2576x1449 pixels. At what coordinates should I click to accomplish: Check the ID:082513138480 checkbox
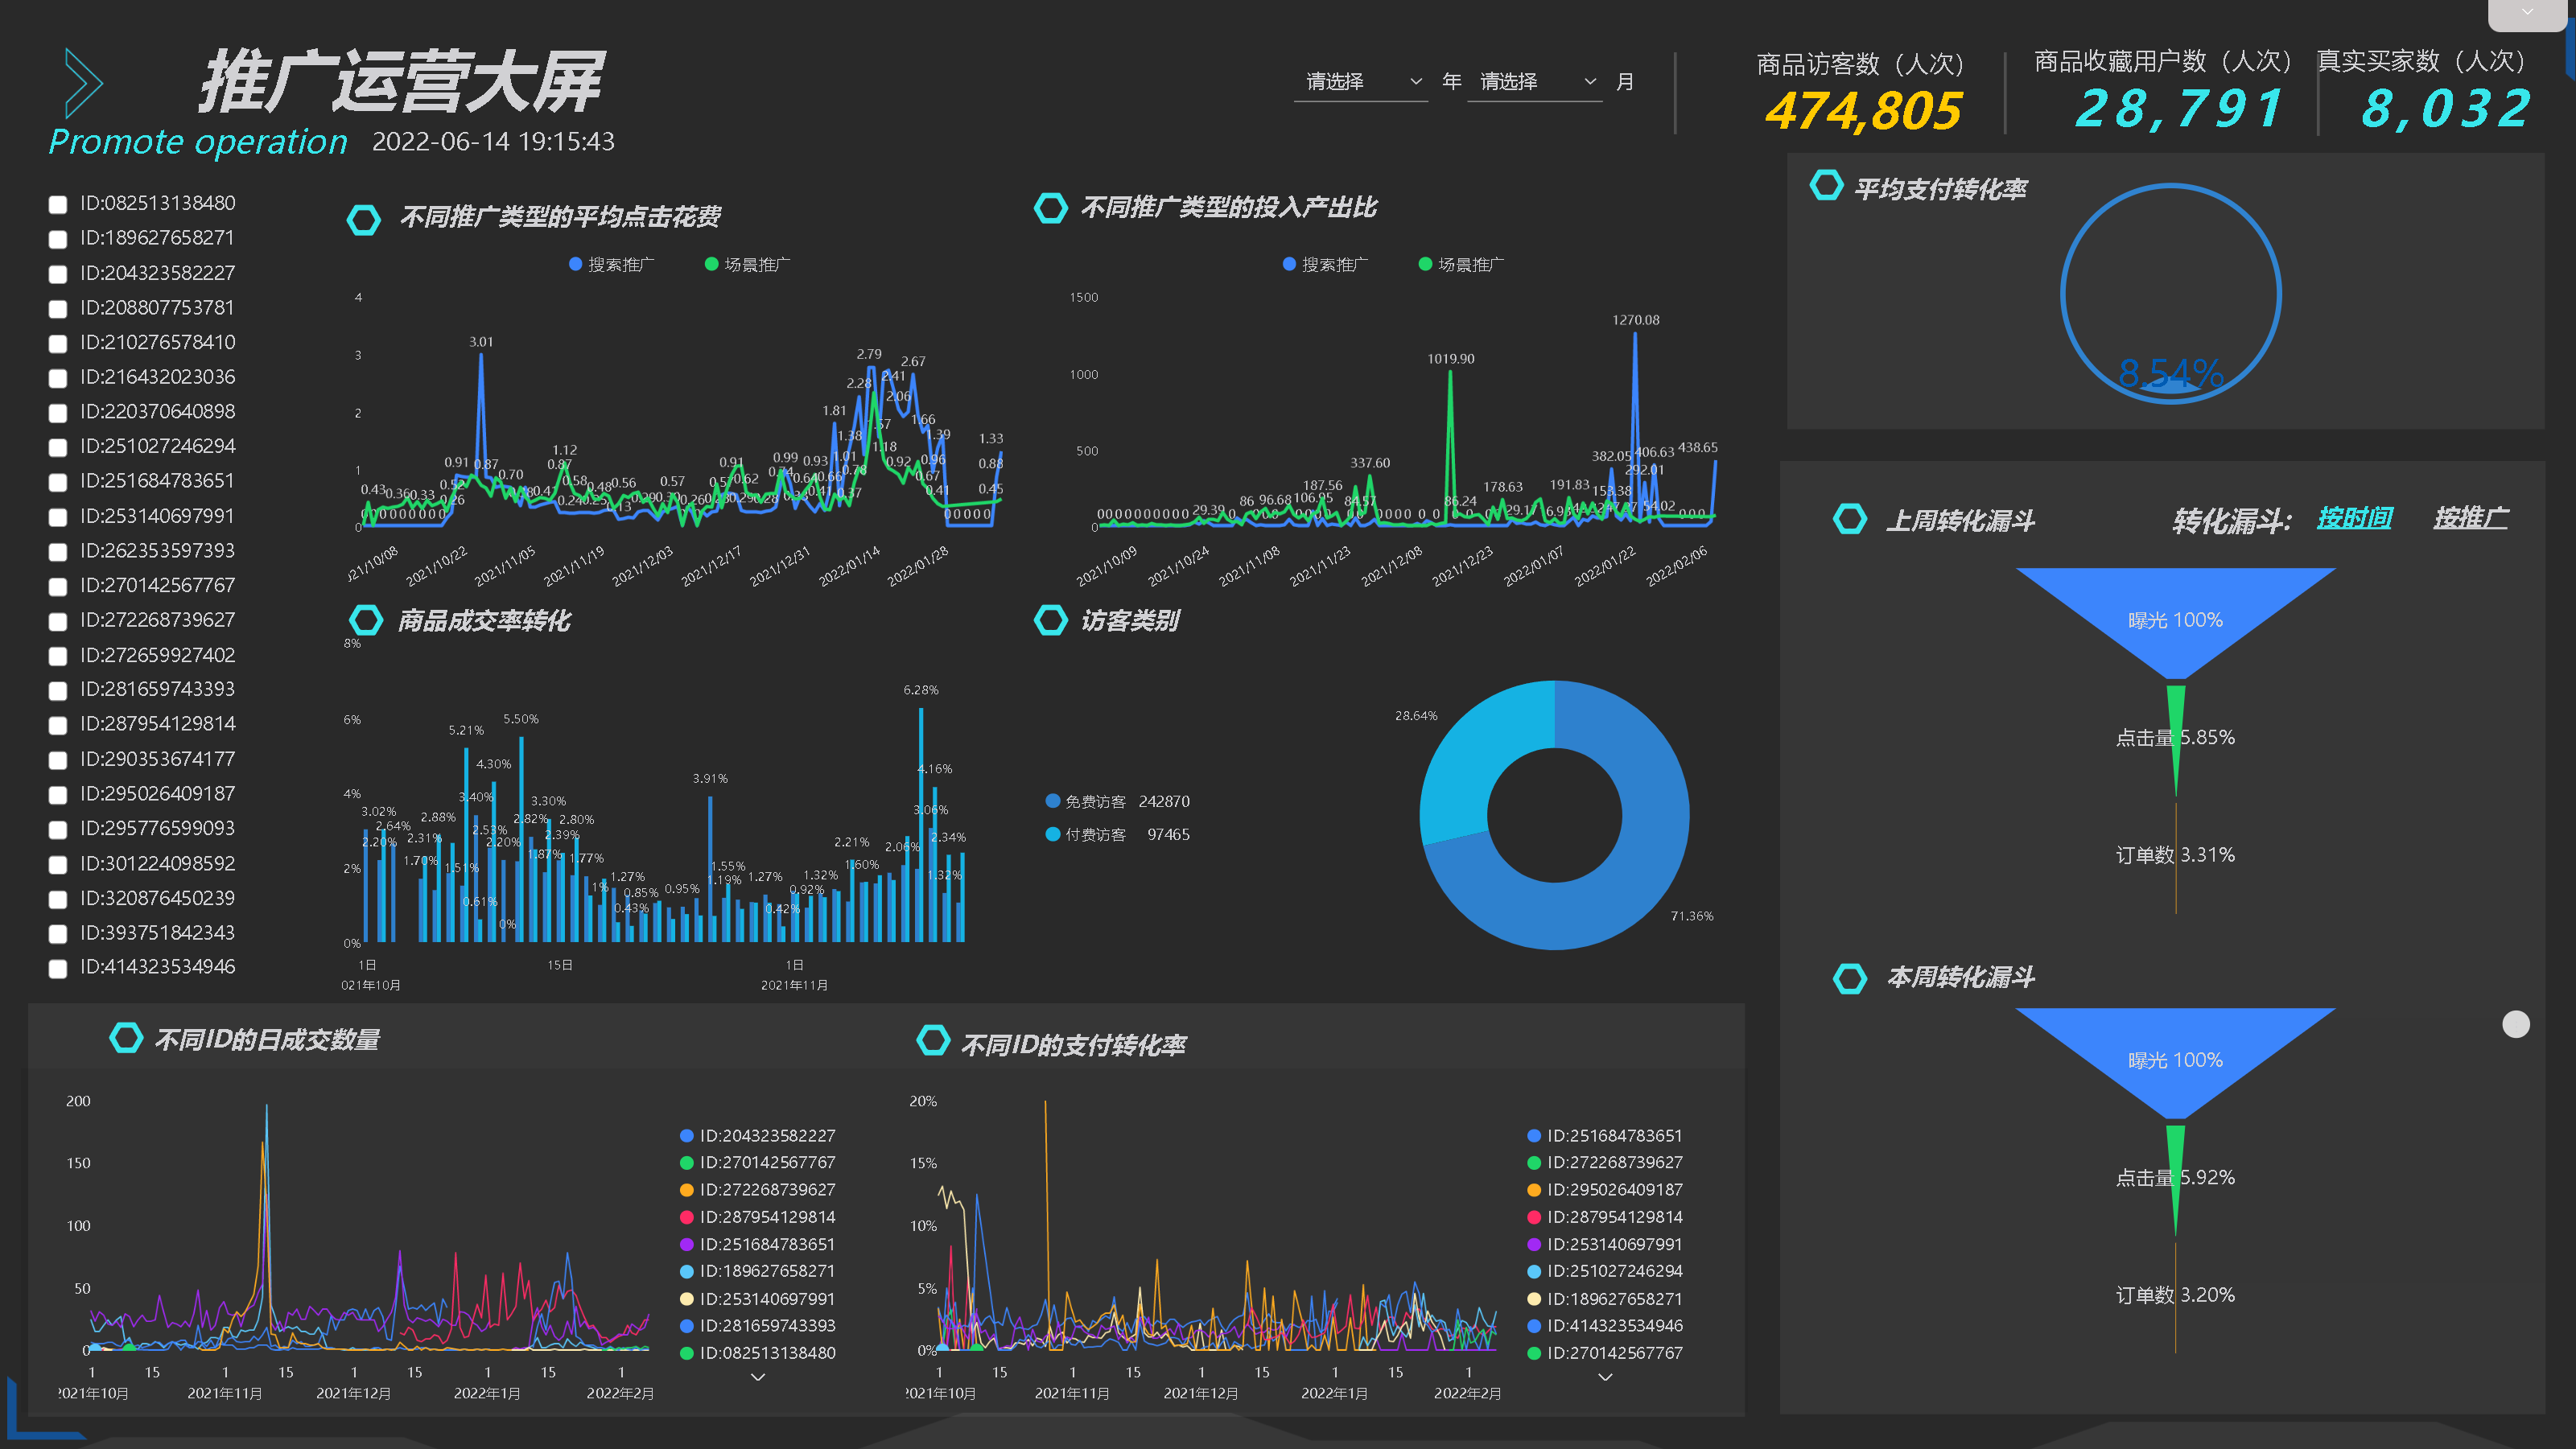(x=58, y=205)
